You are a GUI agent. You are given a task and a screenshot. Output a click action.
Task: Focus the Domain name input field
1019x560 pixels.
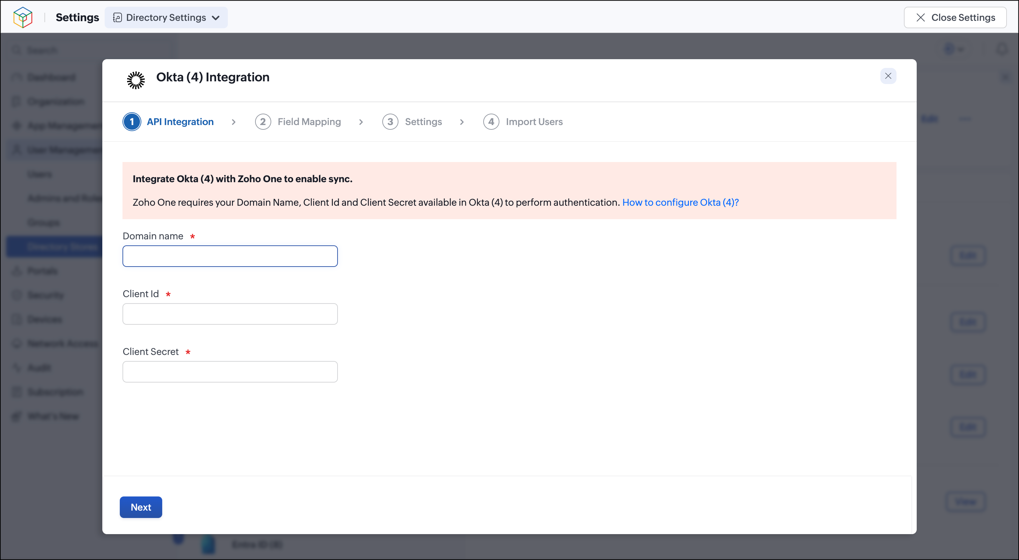pyautogui.click(x=230, y=256)
